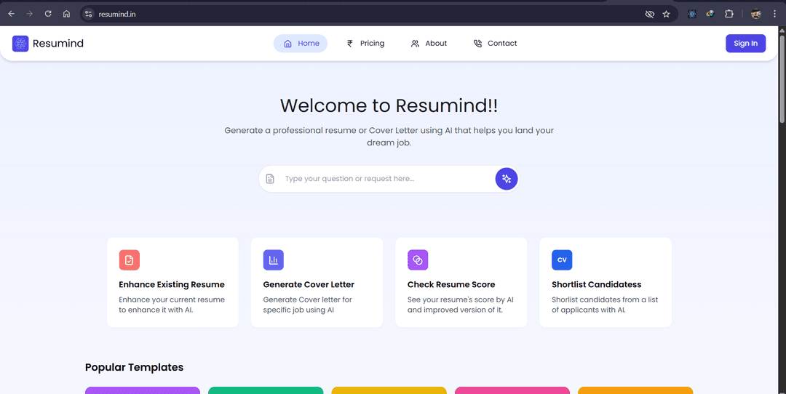Navigate to the Contact page
This screenshot has height=394, width=786.
[495, 44]
